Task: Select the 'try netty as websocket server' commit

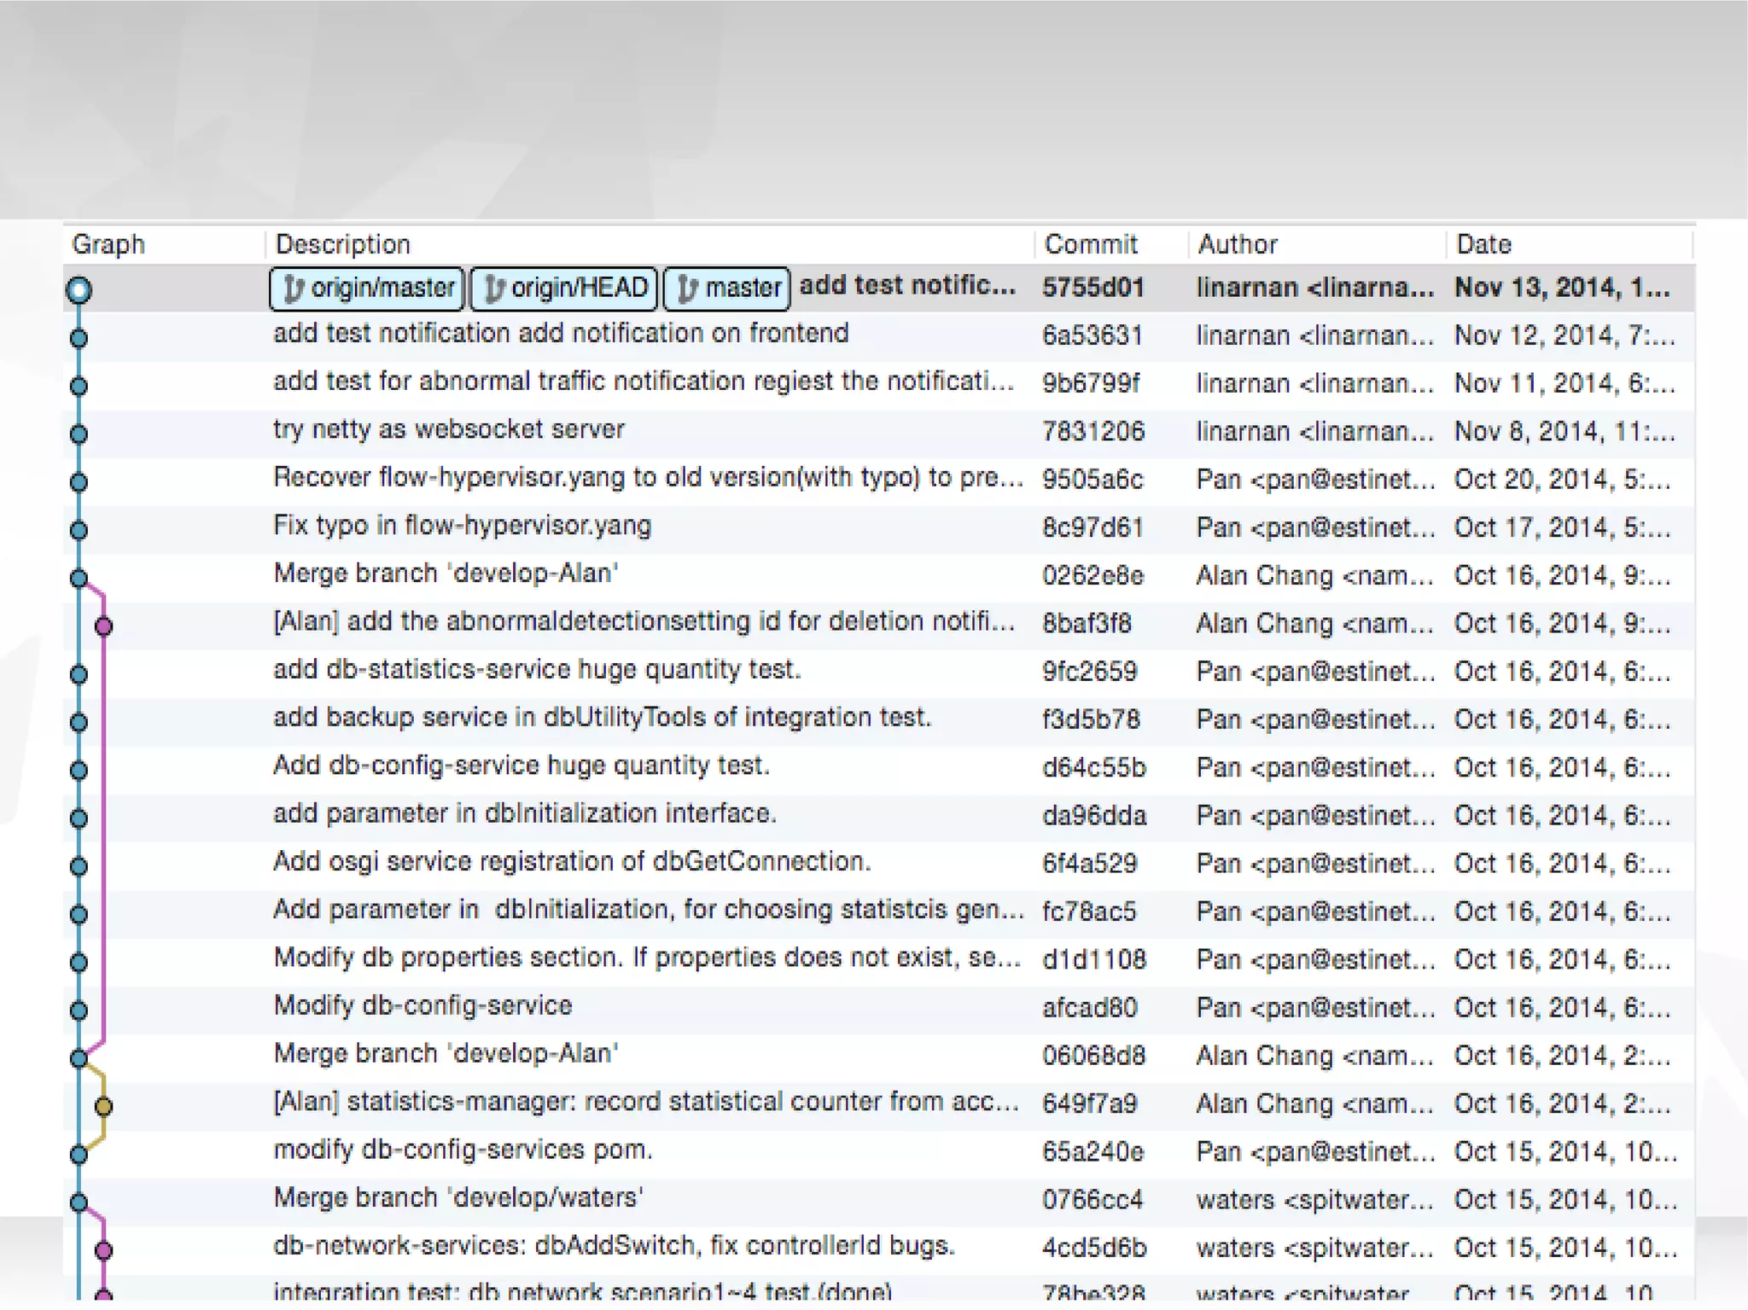Action: tap(449, 429)
